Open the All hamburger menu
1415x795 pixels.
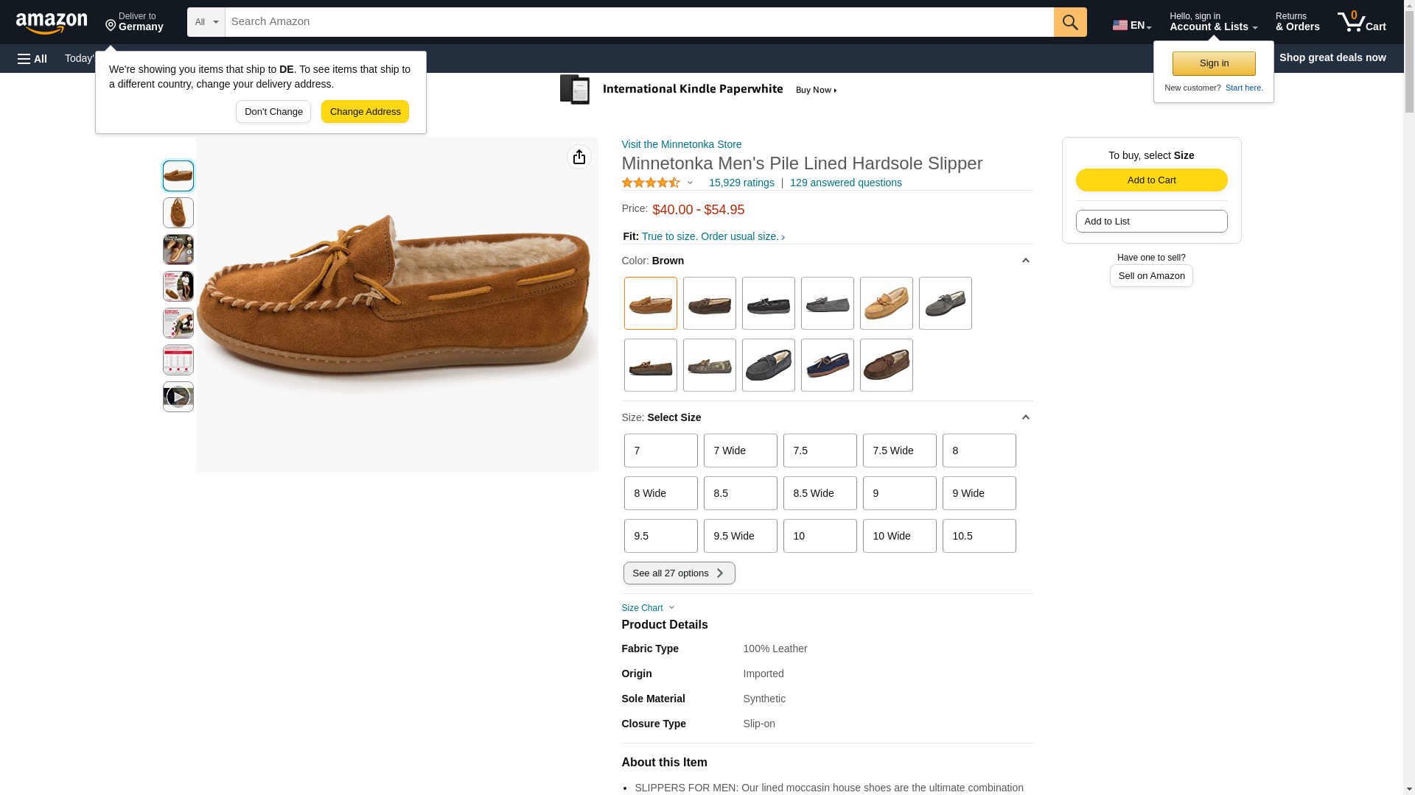coord(32,58)
